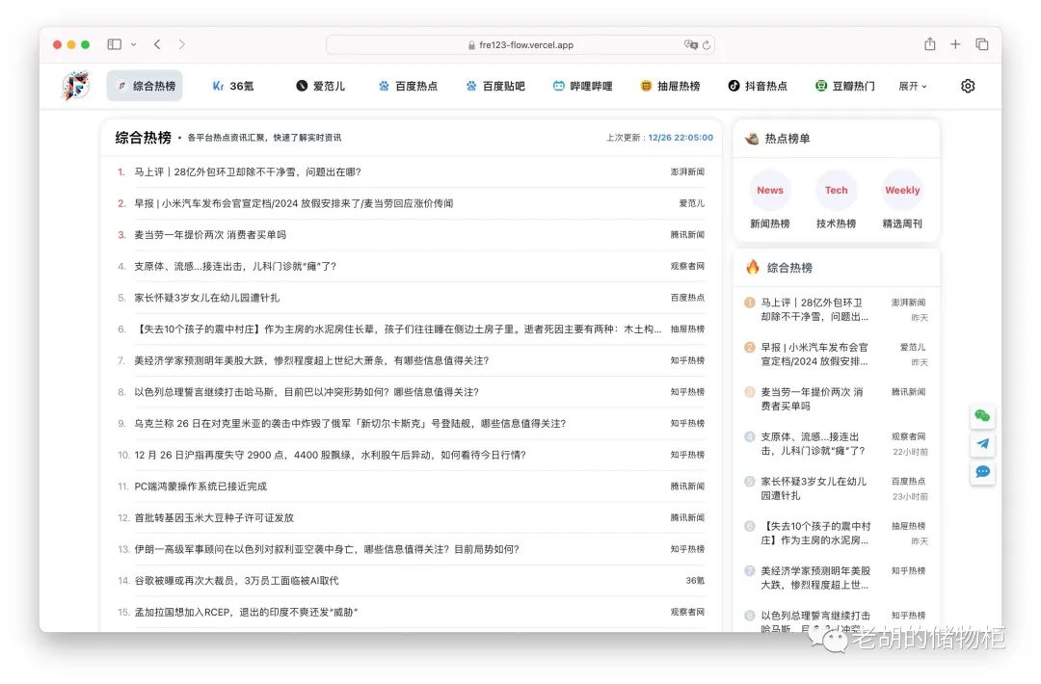Open headline 伊朗一高级军事顾问在以色列对叙利亚空袭中身亡
Screen dimensions: 1041x684
coord(327,549)
